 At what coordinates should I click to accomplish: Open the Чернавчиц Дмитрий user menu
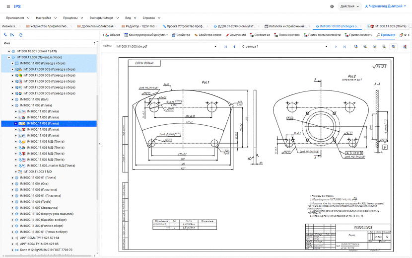385,6
